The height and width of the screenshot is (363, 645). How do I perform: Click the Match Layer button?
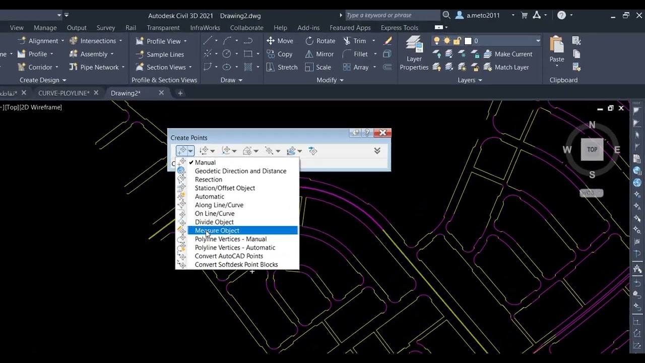pos(506,67)
